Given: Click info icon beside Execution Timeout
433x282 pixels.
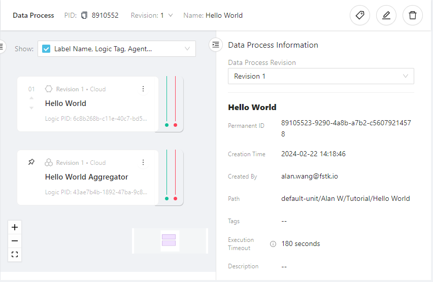Looking at the screenshot, I should tap(273, 244).
